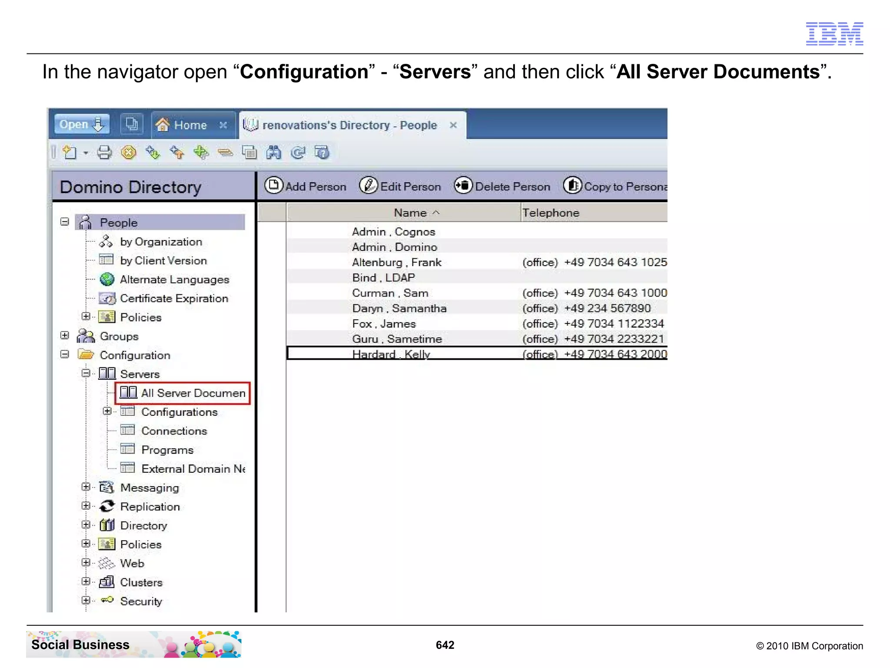Select row Admin , Domino

tap(477, 247)
